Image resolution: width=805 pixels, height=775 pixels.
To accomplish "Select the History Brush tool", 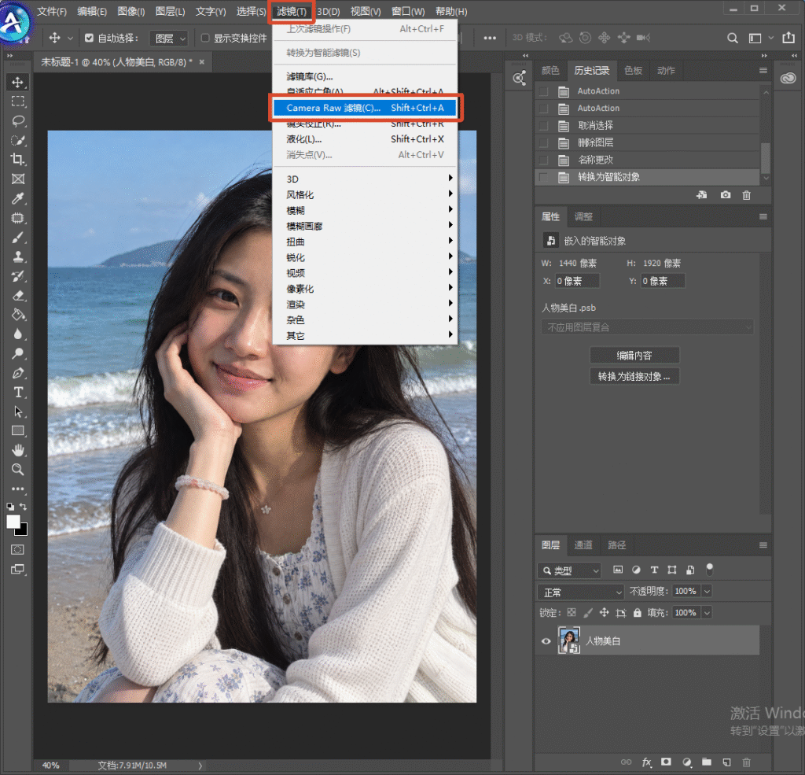I will (x=18, y=276).
